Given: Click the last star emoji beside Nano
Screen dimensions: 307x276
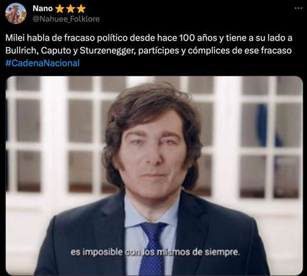Looking at the screenshot, I should coord(81,9).
